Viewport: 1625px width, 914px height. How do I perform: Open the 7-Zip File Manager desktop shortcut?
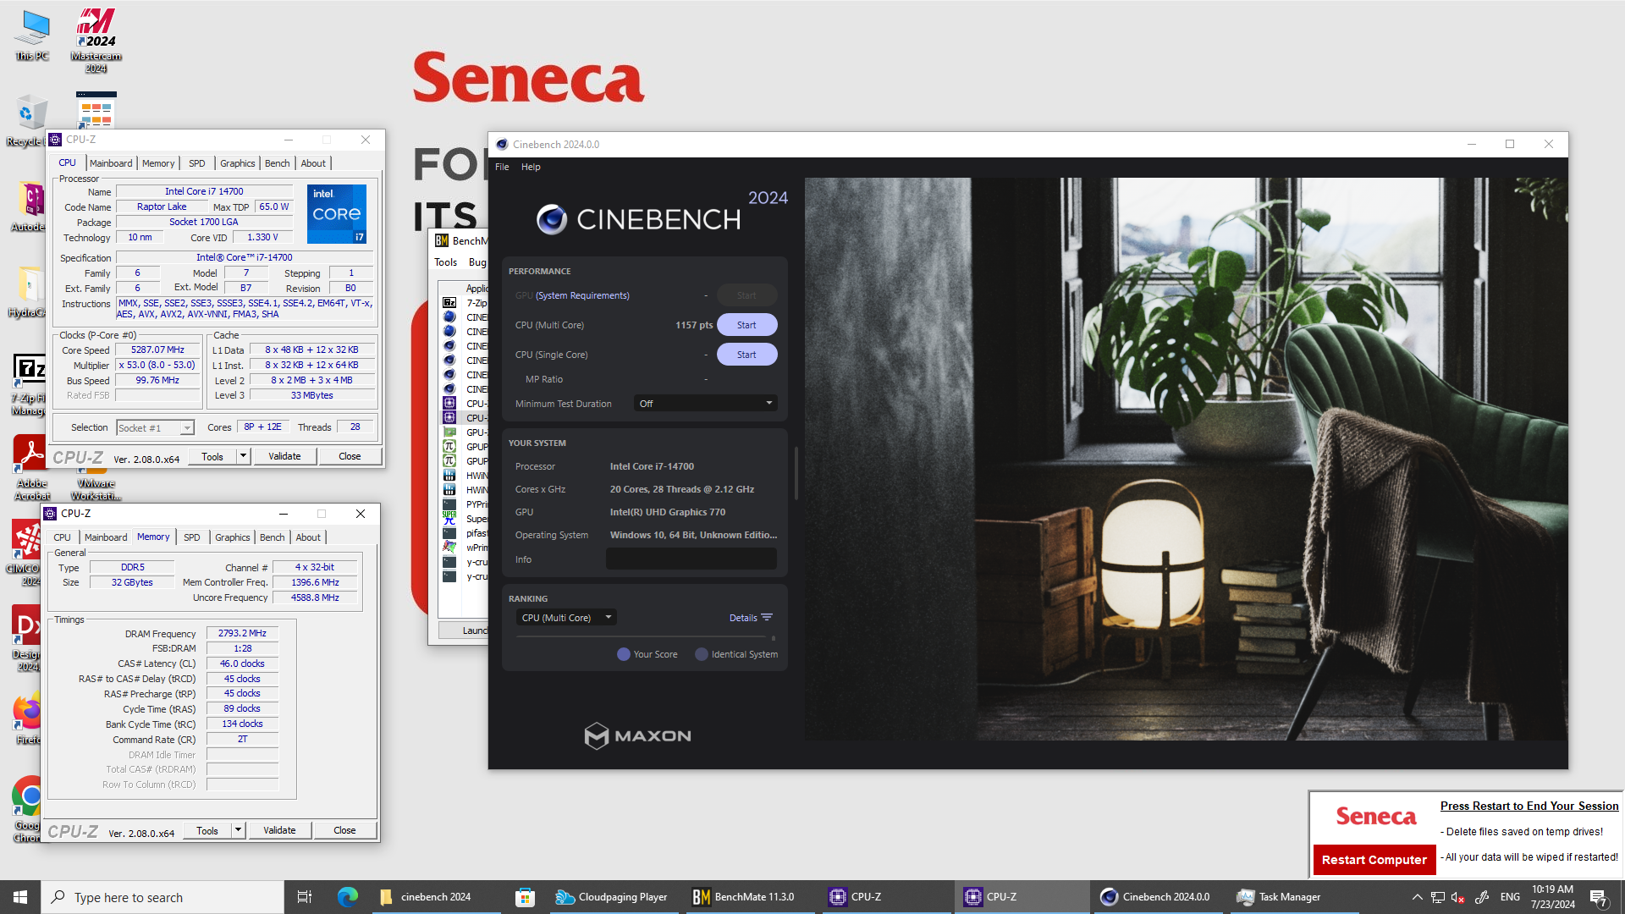[29, 383]
